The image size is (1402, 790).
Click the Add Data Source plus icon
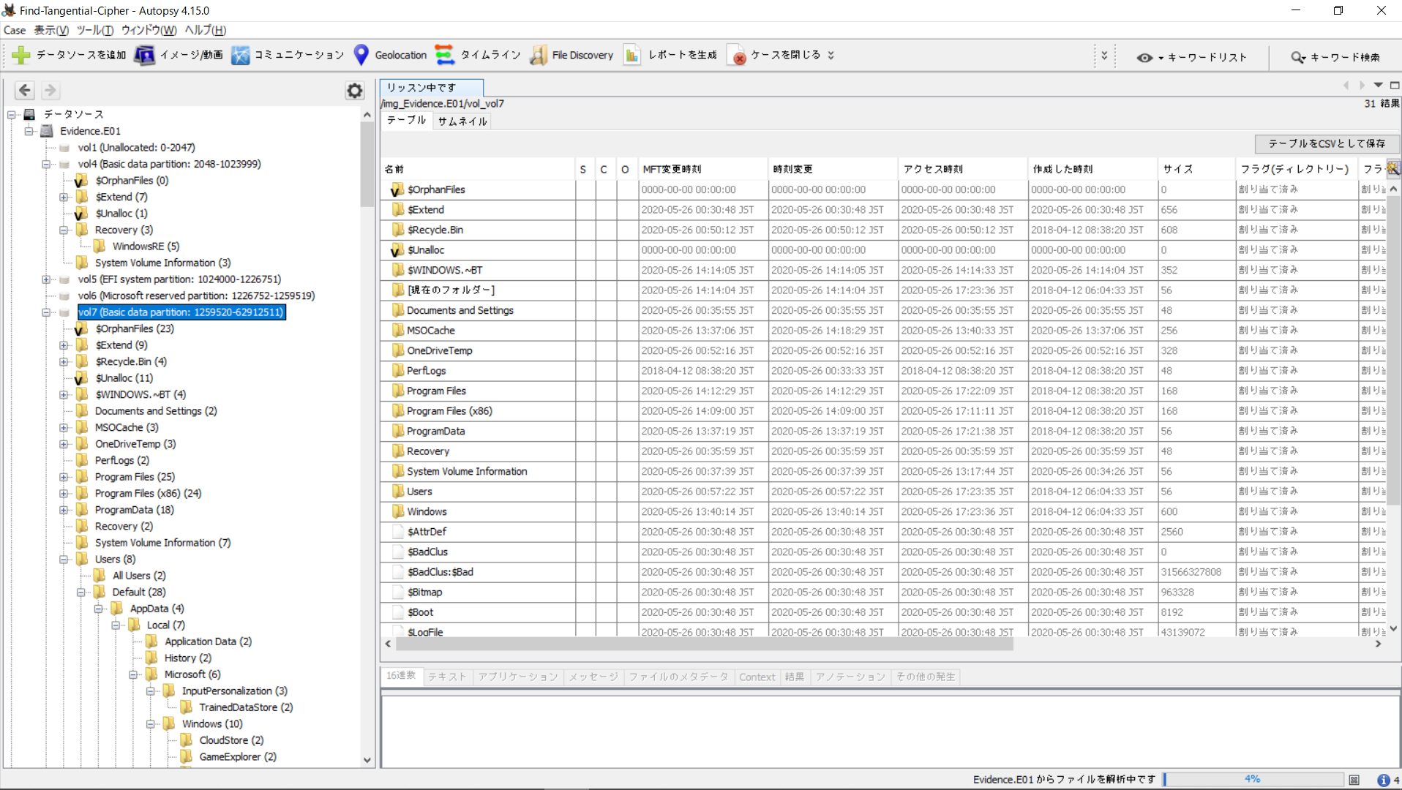click(20, 55)
